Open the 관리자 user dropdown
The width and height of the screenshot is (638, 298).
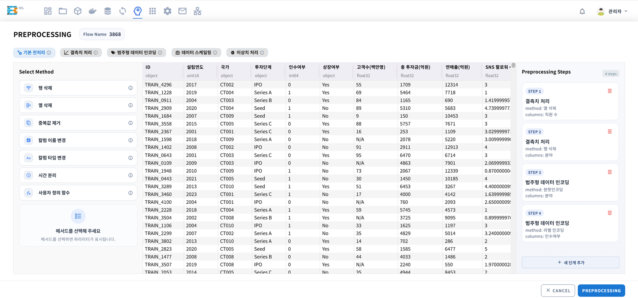tap(613, 11)
